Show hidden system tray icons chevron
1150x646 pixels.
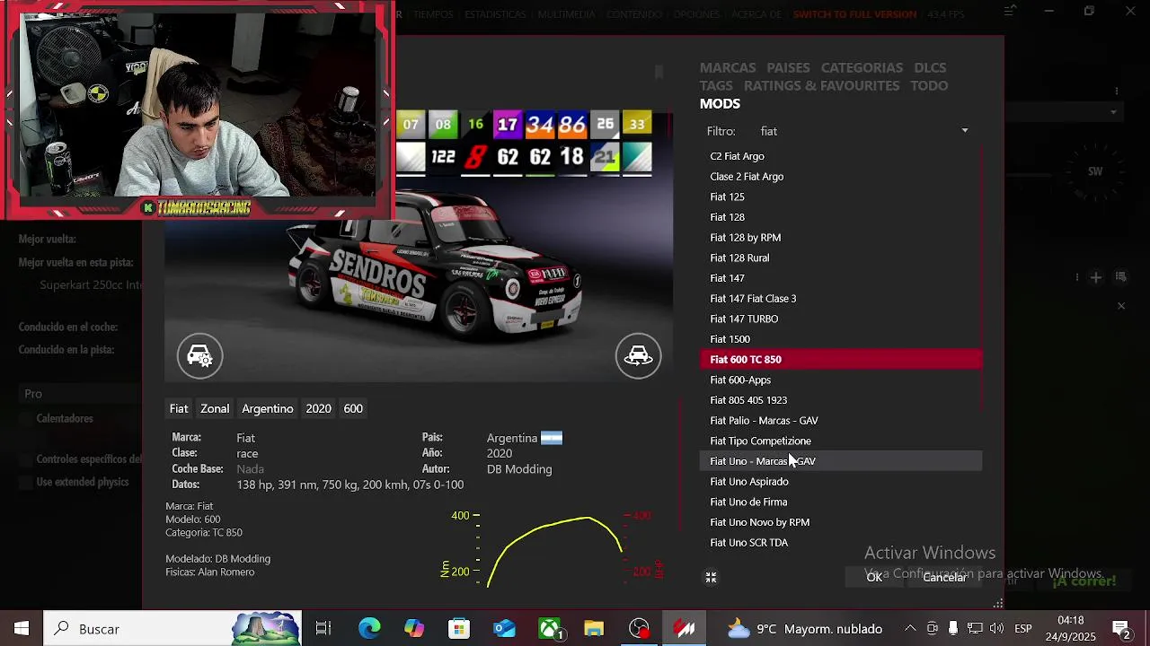coord(910,629)
